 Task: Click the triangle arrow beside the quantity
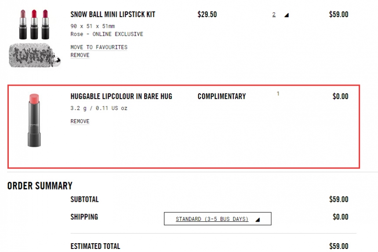(x=287, y=15)
